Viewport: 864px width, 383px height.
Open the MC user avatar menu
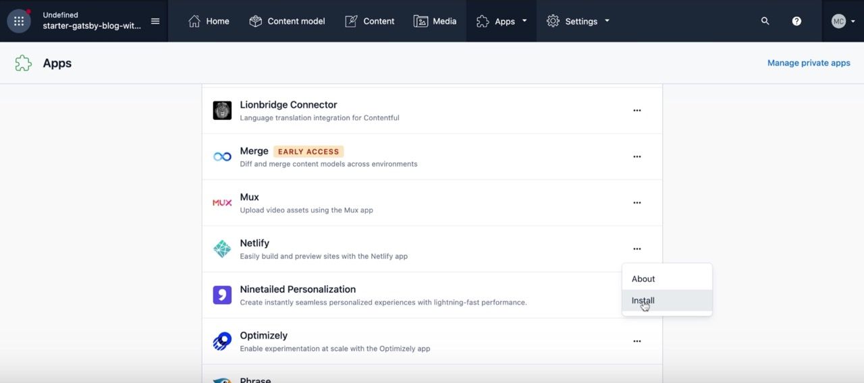[843, 21]
